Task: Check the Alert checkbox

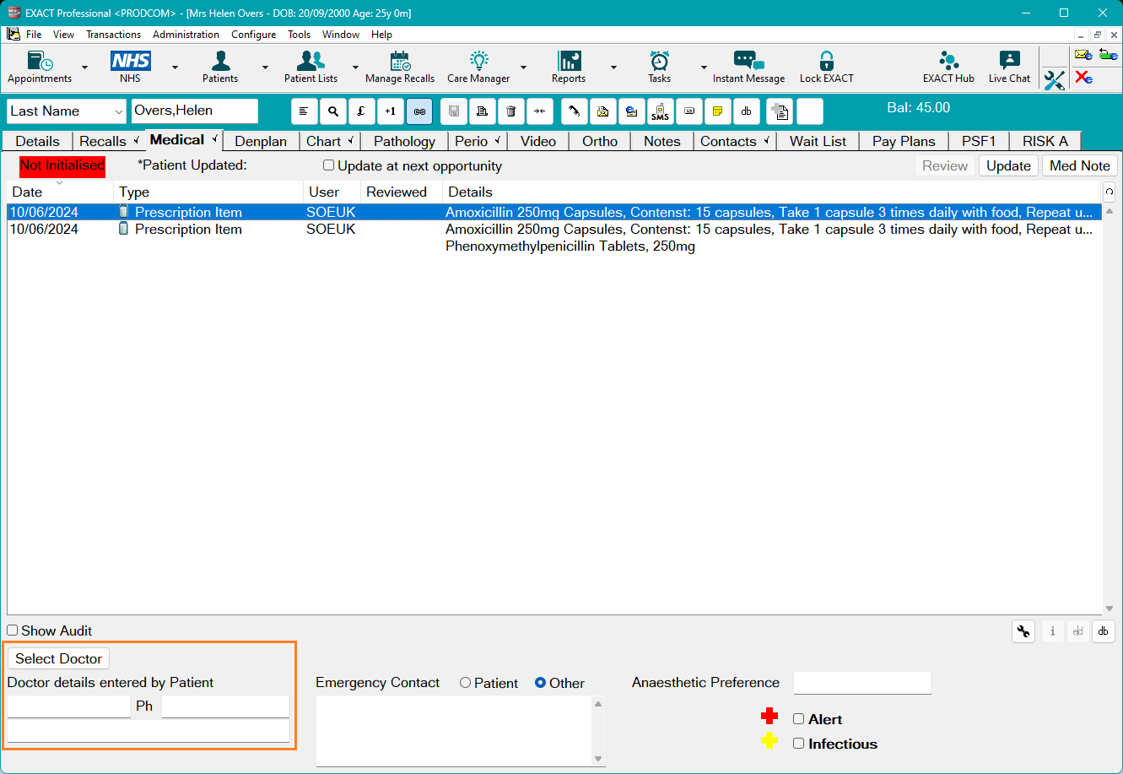Action: (x=798, y=719)
